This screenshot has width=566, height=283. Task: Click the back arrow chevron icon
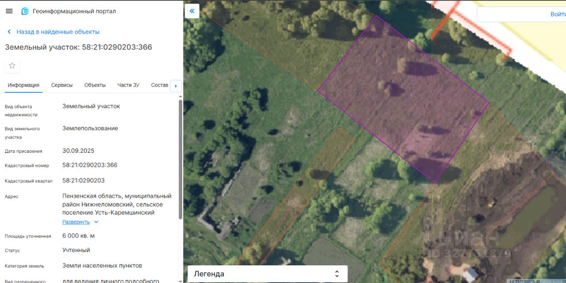9,32
